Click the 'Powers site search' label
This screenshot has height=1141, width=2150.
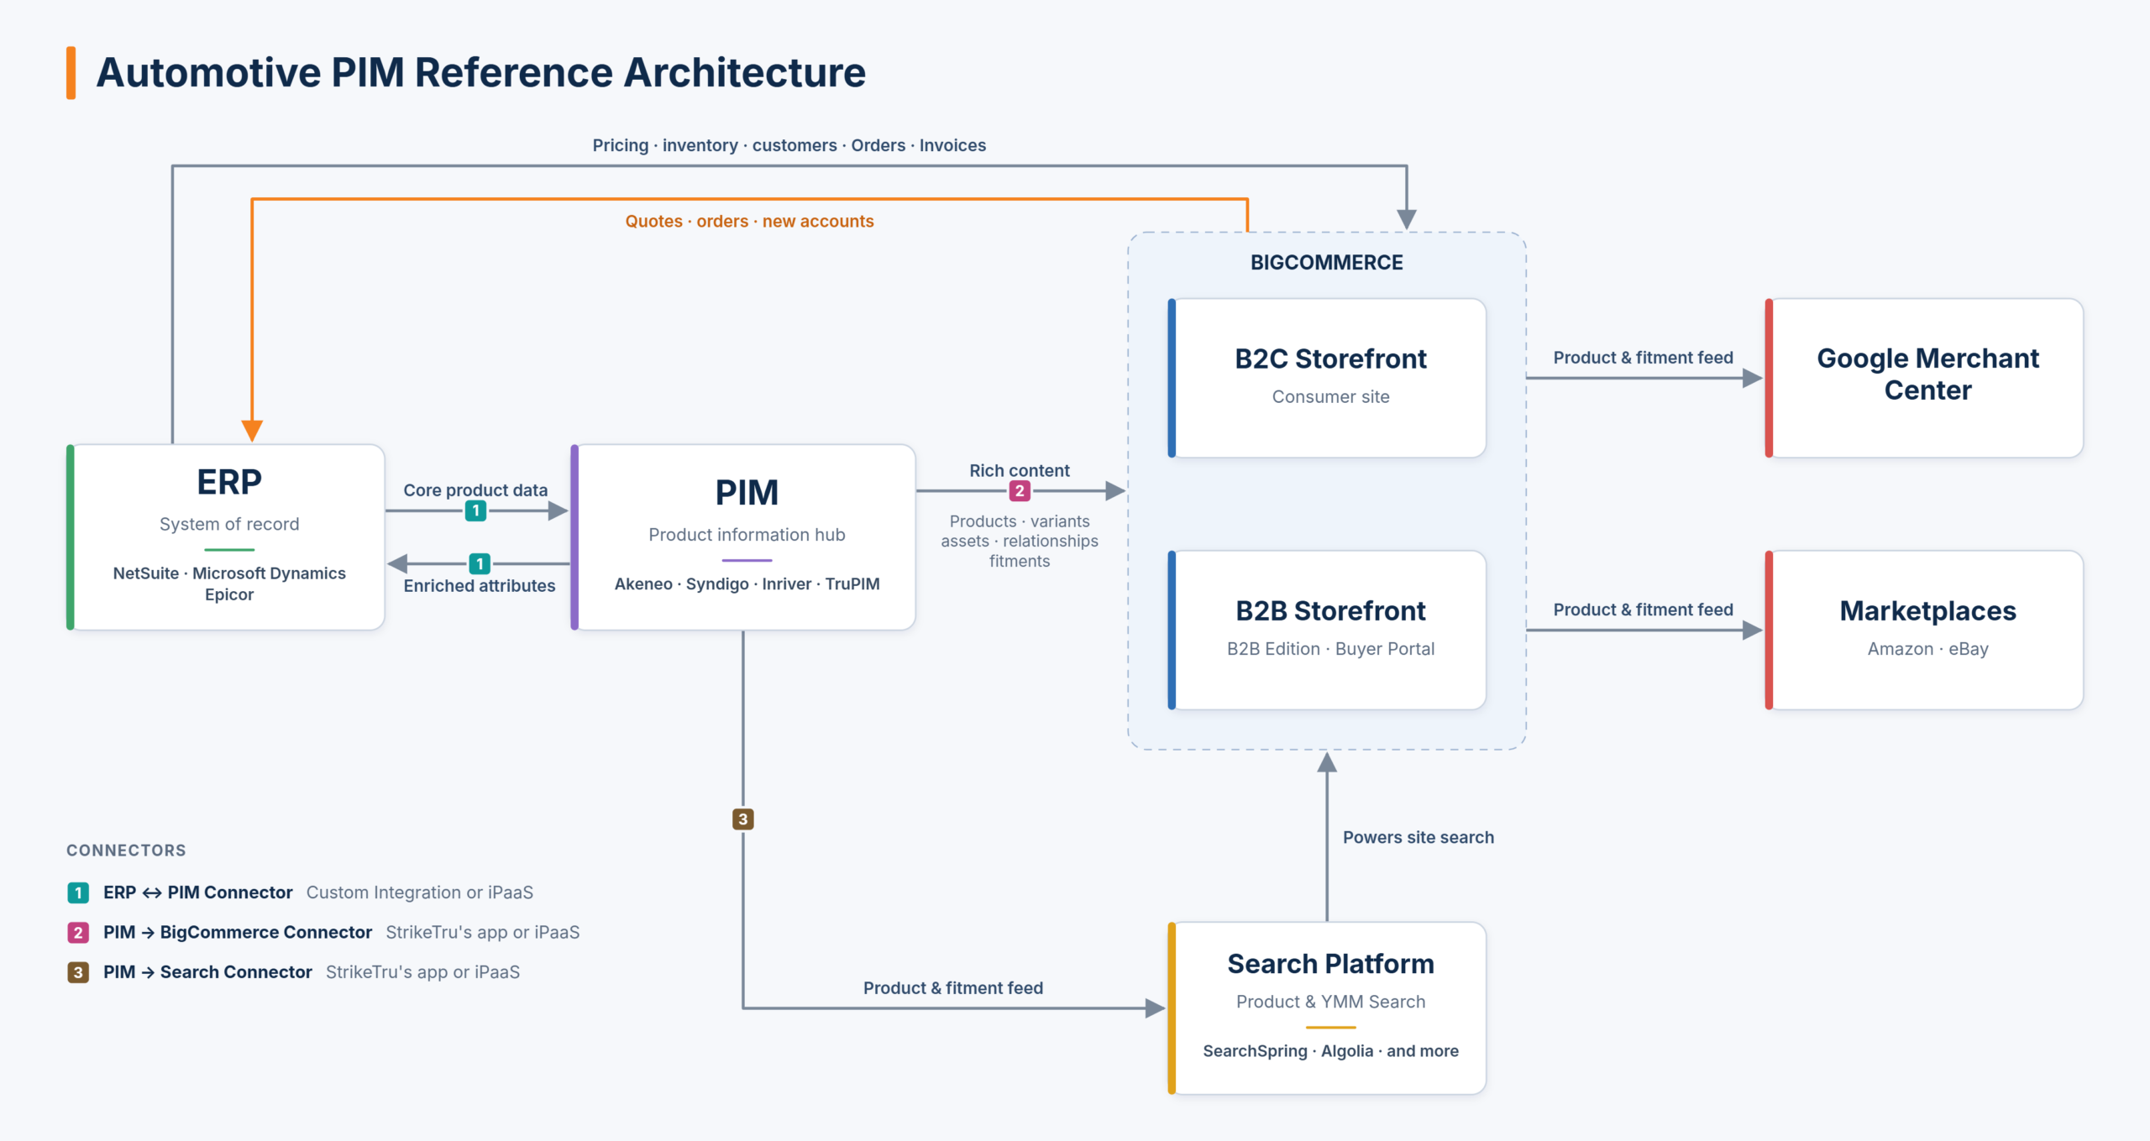pos(1418,837)
